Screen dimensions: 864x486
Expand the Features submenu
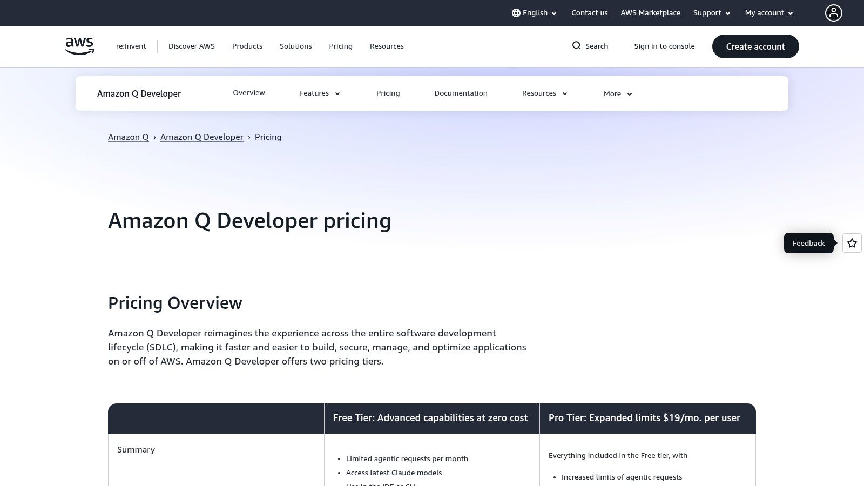coord(320,93)
